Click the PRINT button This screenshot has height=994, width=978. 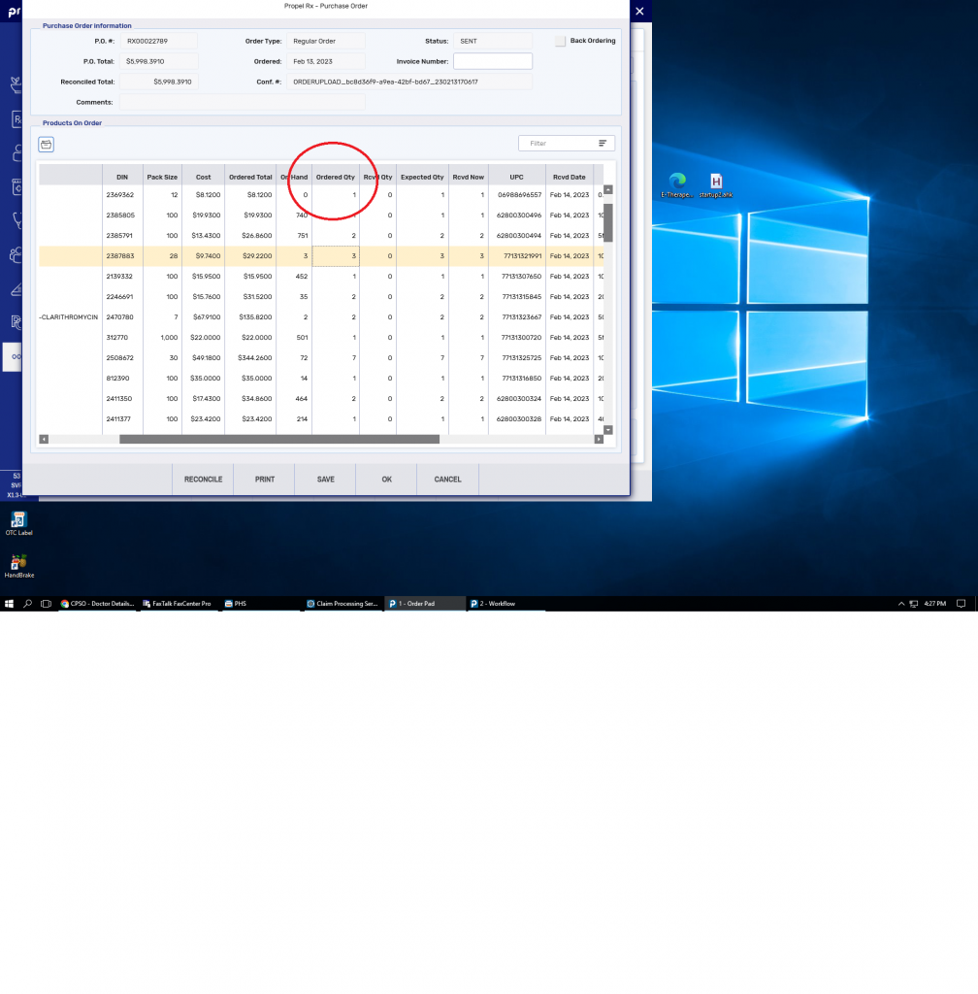tap(264, 480)
